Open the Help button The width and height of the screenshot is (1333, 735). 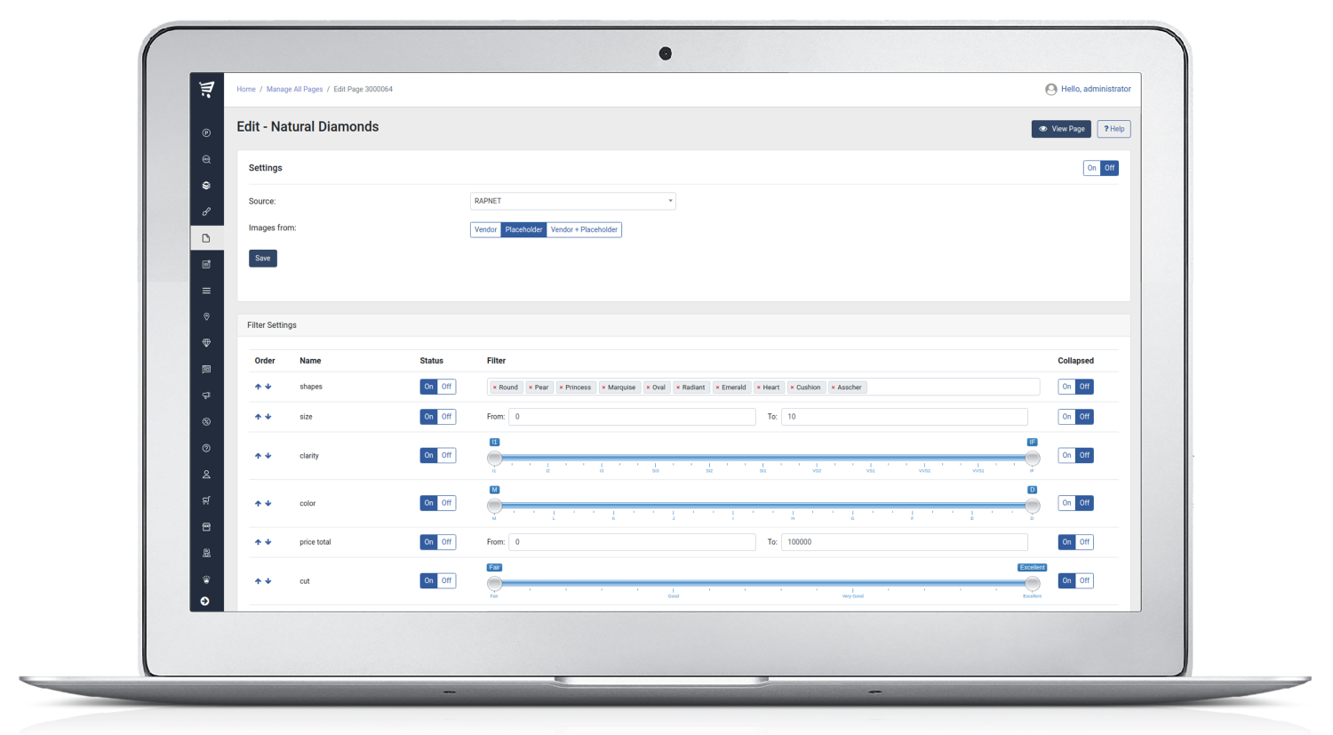[1113, 129]
